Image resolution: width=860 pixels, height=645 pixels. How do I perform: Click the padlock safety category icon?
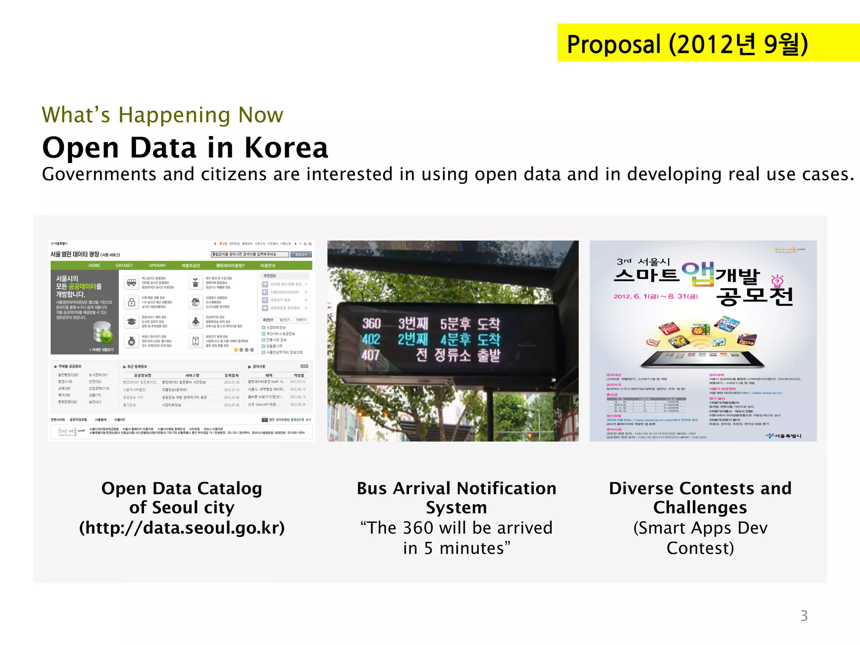(x=131, y=302)
